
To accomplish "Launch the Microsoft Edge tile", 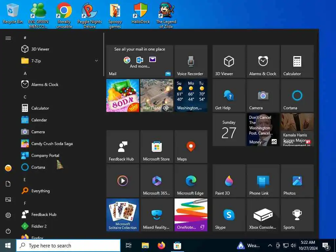I will click(191, 181).
